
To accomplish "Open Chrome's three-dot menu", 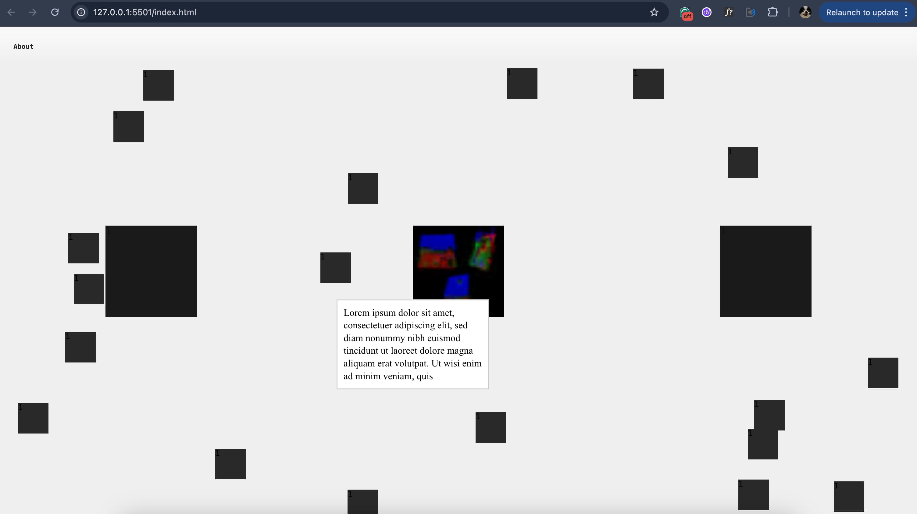I will [906, 12].
